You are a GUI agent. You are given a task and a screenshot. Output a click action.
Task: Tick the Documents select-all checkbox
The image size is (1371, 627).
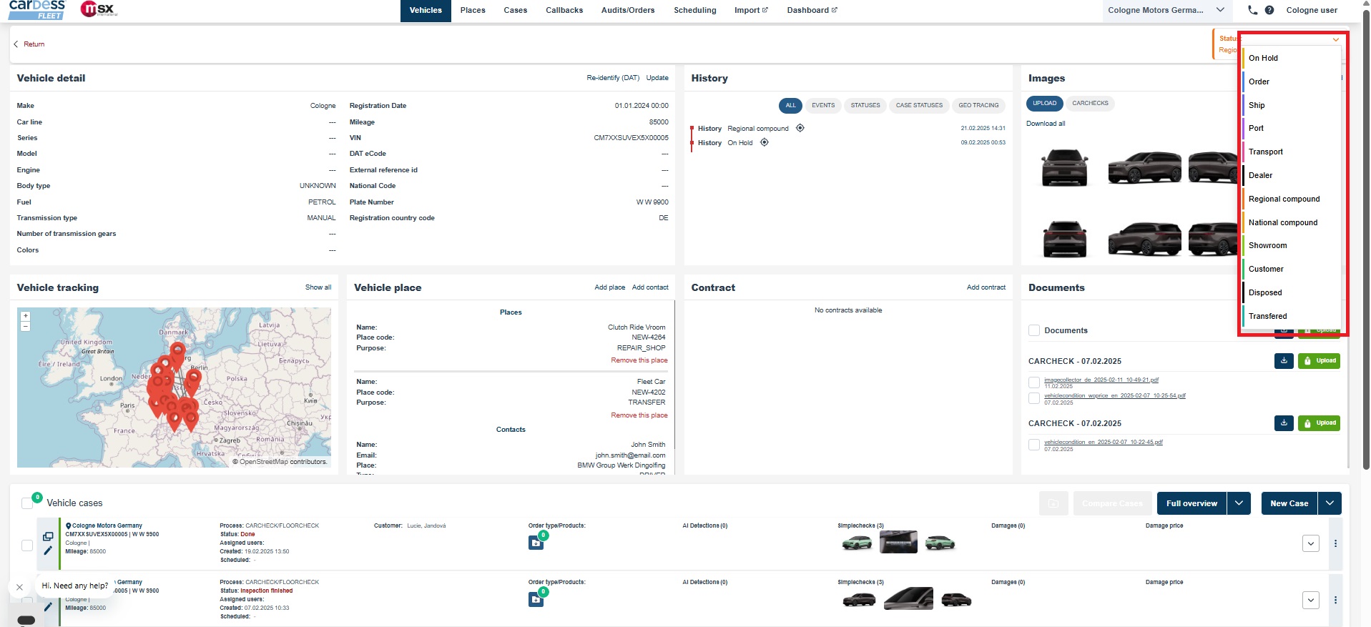click(x=1034, y=330)
